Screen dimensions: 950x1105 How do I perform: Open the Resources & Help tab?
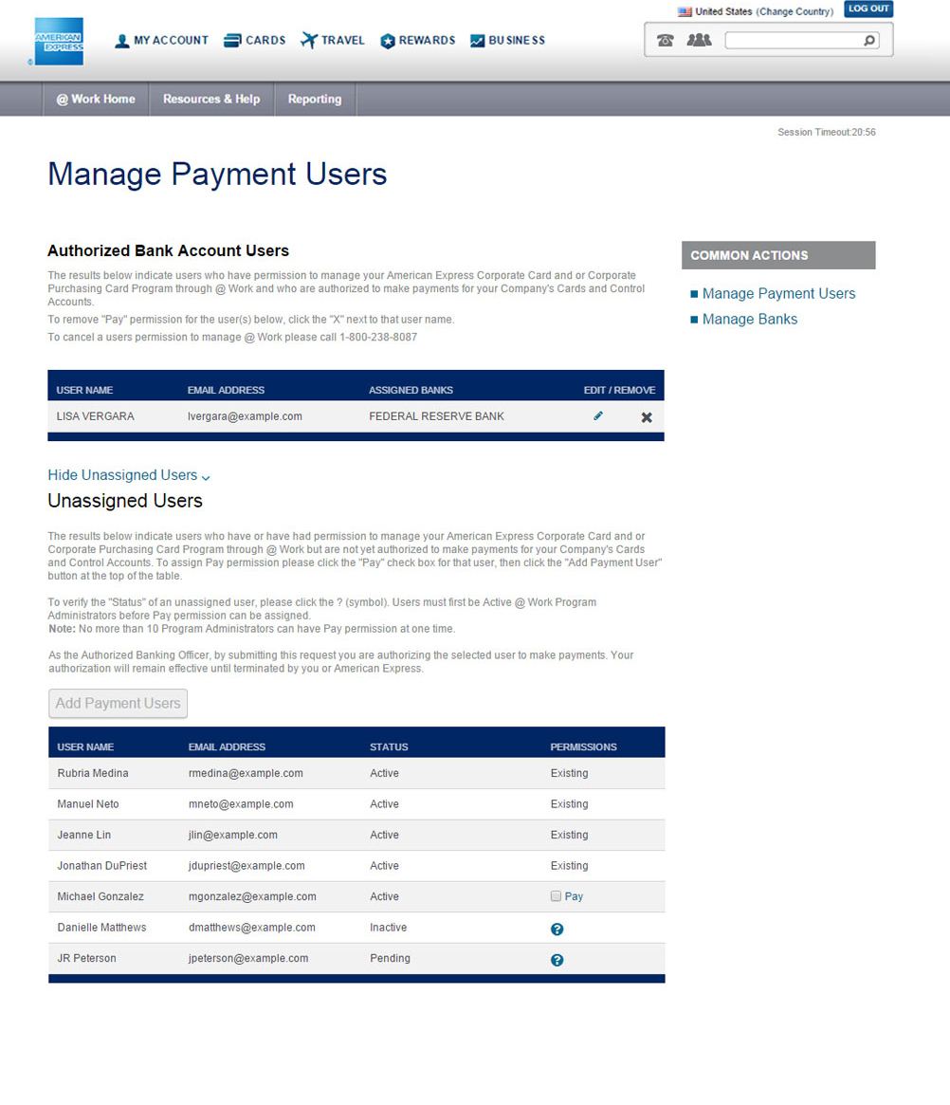pos(211,99)
